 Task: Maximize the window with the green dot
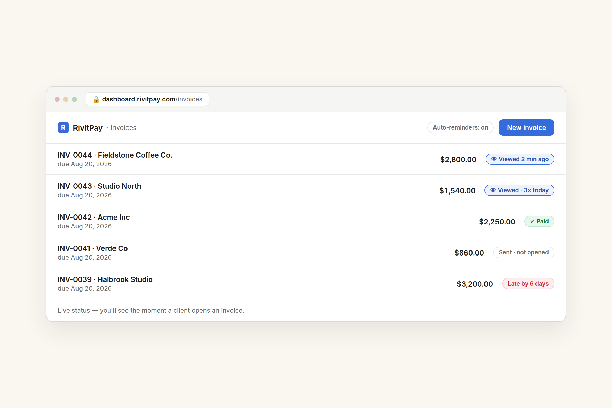74,99
